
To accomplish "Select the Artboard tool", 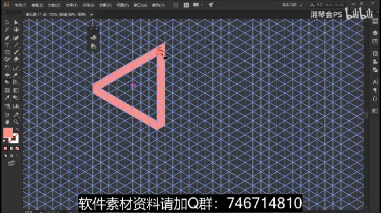I will coord(7,115).
